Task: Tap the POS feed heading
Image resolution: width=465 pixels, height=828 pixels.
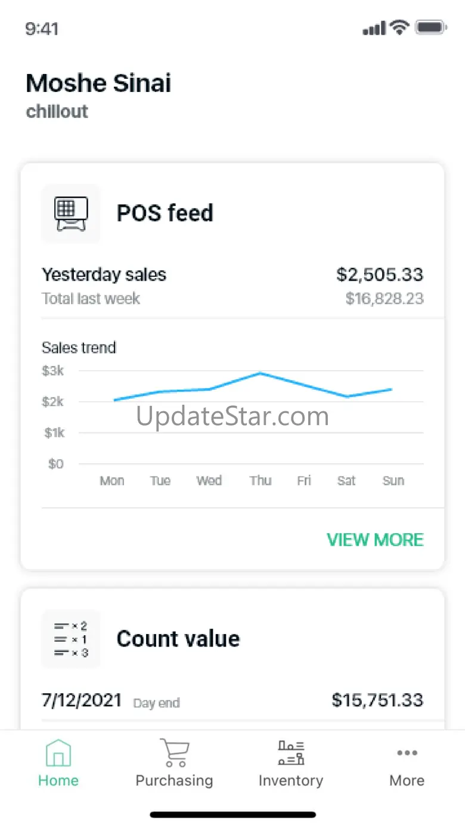Action: (x=165, y=213)
